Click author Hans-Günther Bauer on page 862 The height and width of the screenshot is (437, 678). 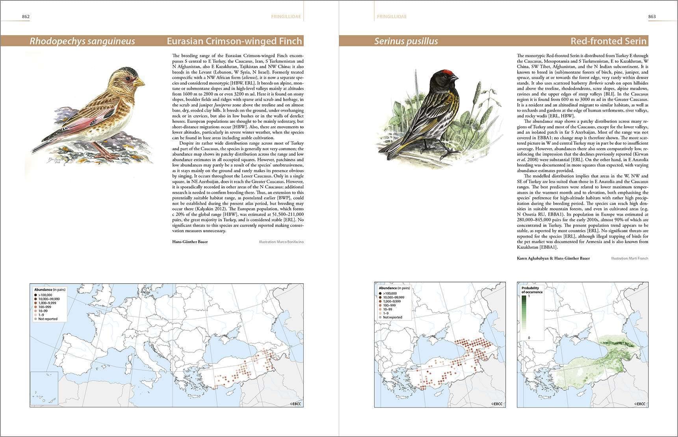(x=190, y=242)
